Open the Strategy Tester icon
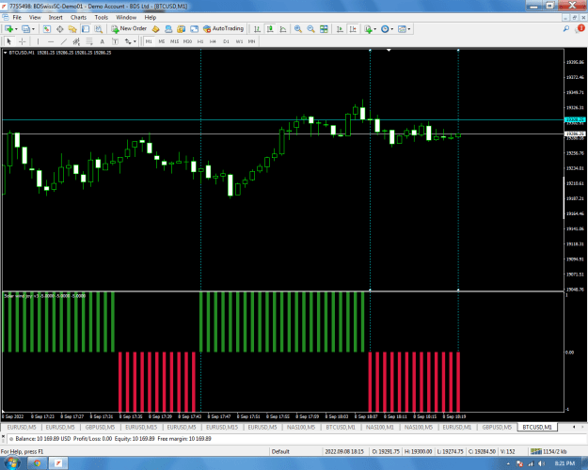Screen dimensions: 588x470 [98, 29]
